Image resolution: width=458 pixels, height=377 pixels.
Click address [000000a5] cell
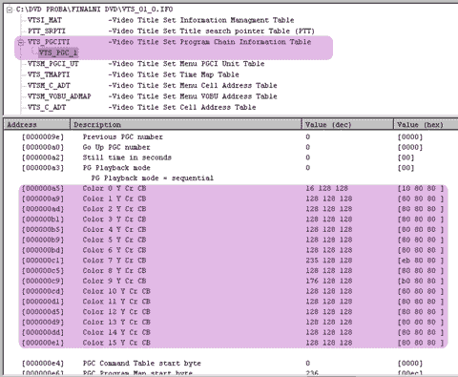[43, 188]
